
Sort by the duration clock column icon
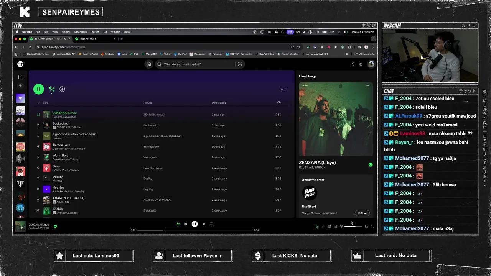tap(279, 102)
